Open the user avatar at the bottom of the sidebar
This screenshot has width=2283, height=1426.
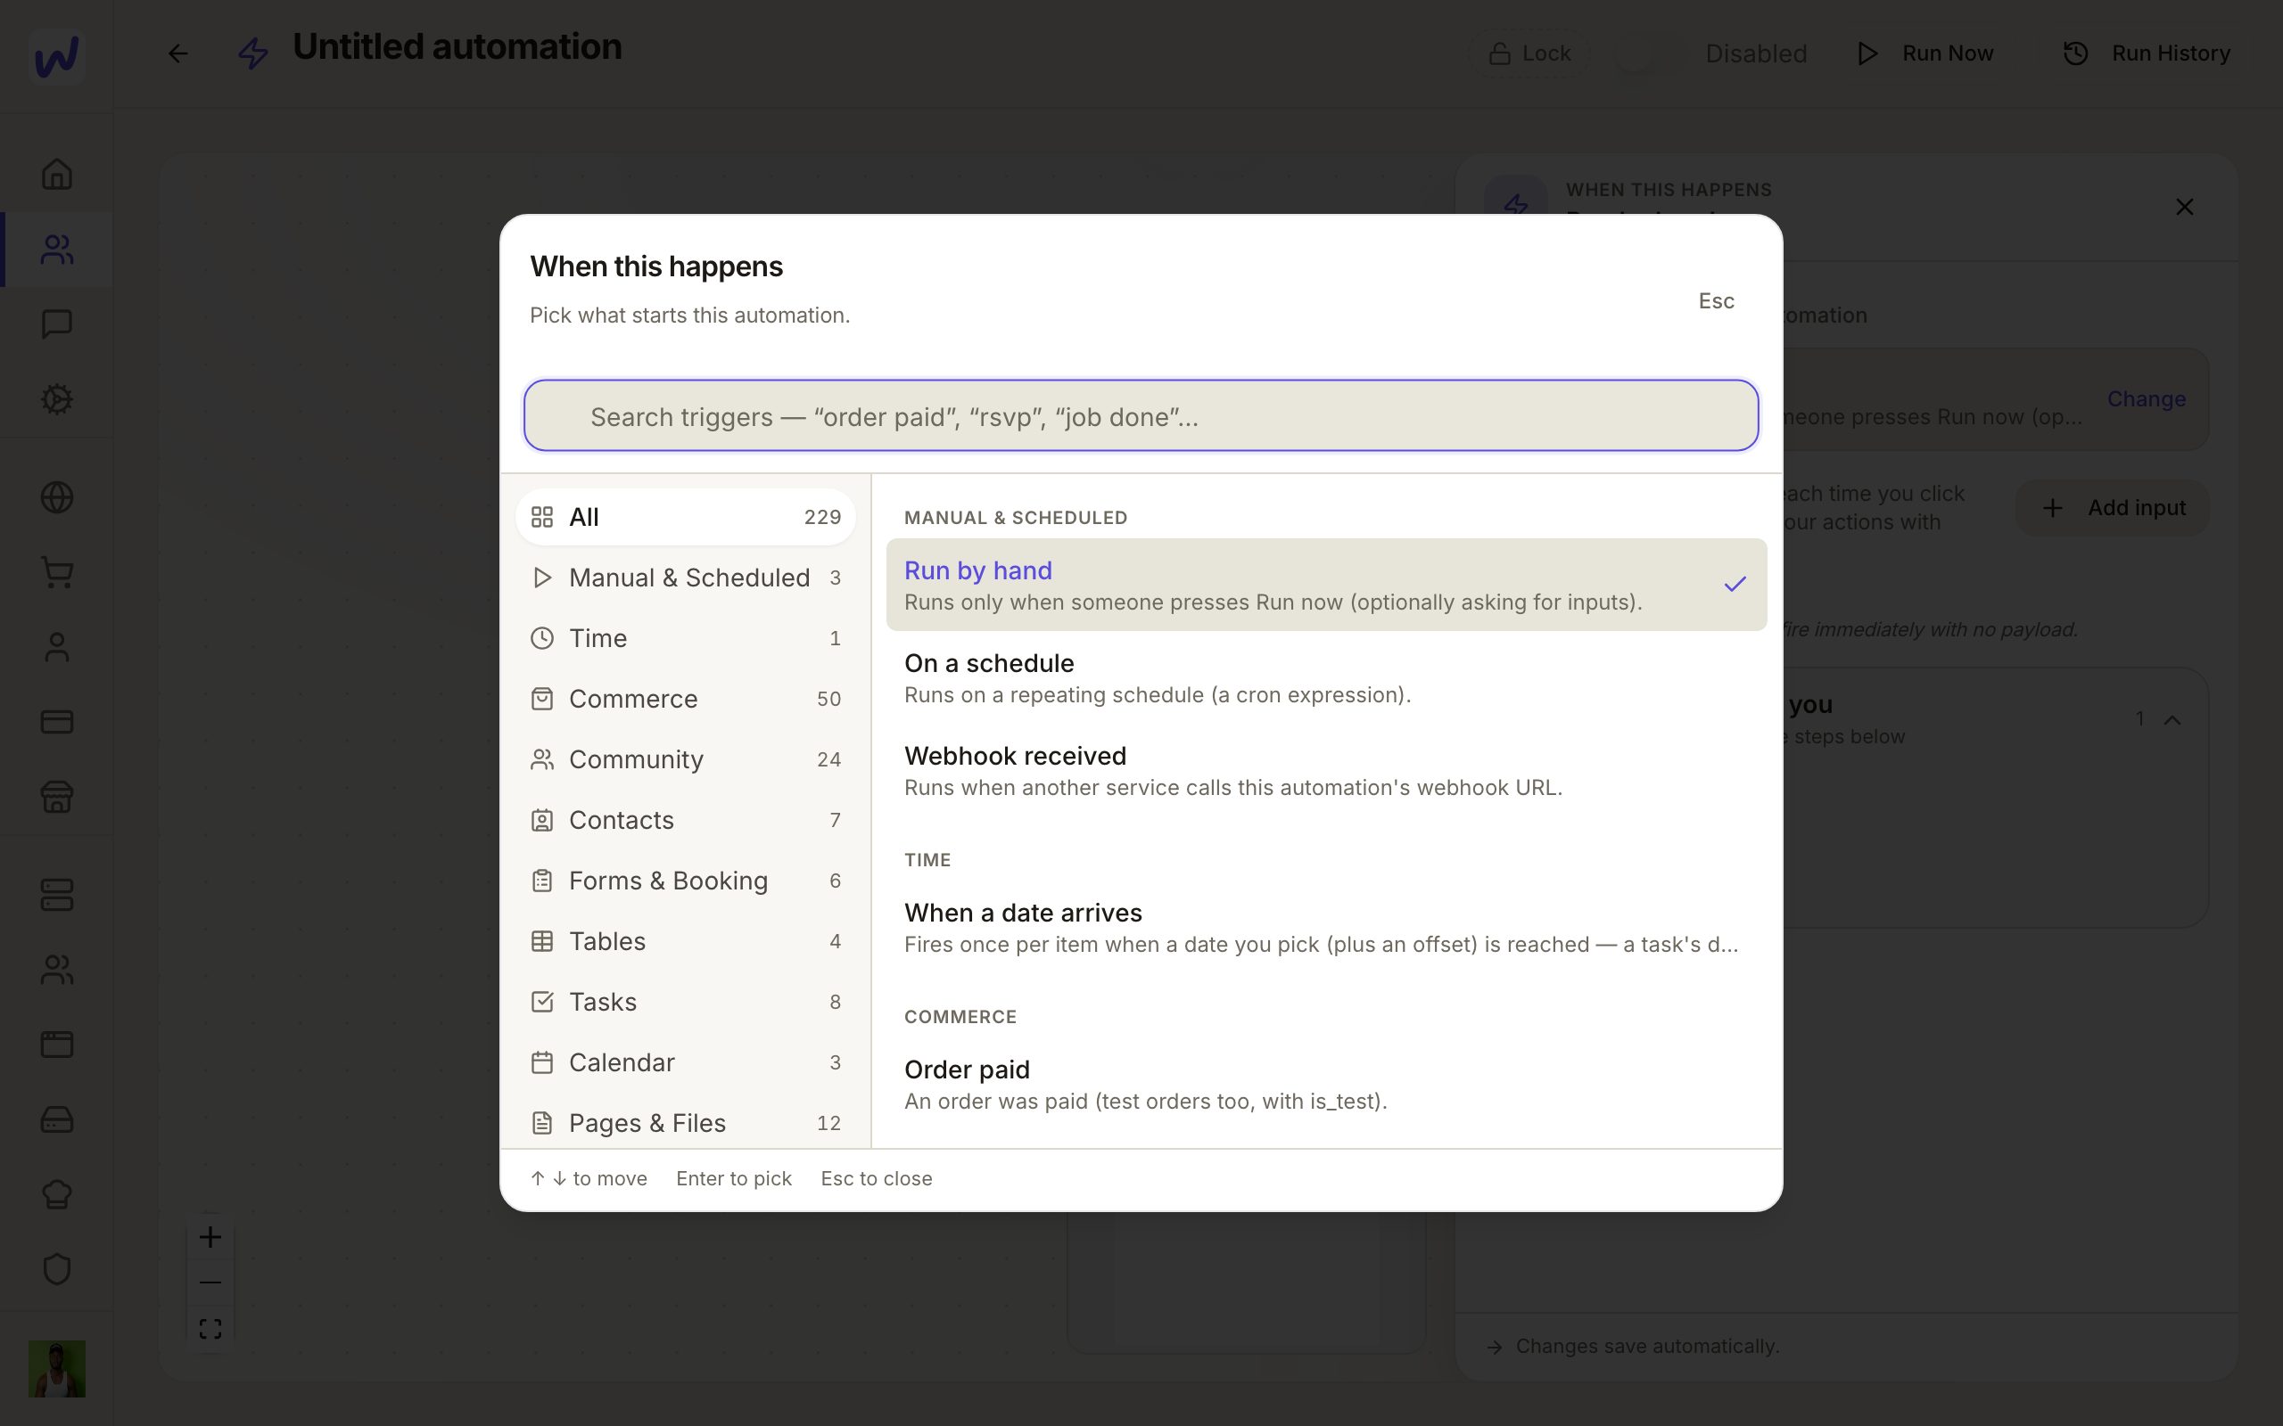click(56, 1368)
